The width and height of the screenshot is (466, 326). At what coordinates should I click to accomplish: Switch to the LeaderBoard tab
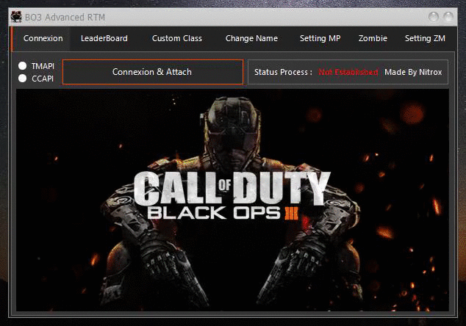104,39
